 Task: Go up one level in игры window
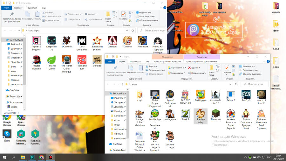[122, 84]
